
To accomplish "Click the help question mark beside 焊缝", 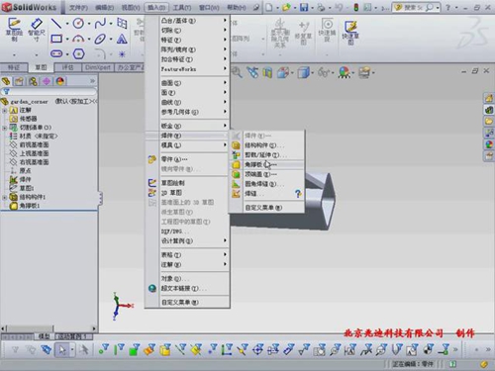I will pos(298,194).
